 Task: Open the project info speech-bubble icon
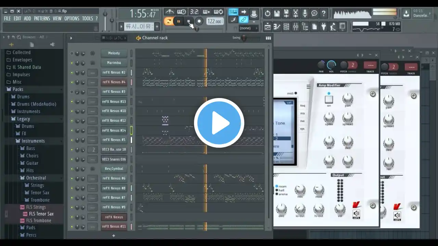point(314,14)
